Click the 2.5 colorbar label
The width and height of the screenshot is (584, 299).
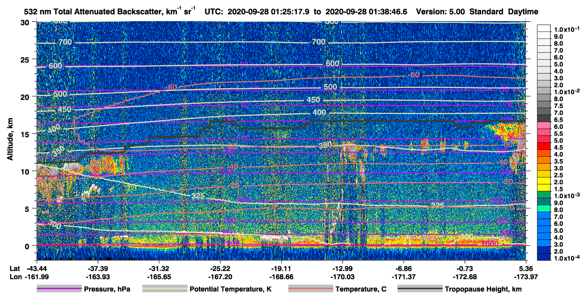[559, 175]
